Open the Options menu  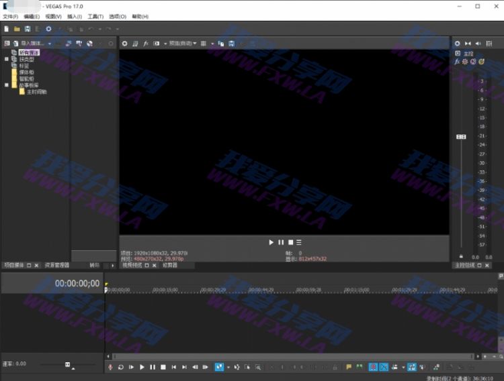118,16
